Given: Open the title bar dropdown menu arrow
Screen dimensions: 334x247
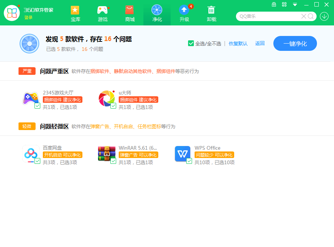Looking at the screenshot, I should (295, 4).
